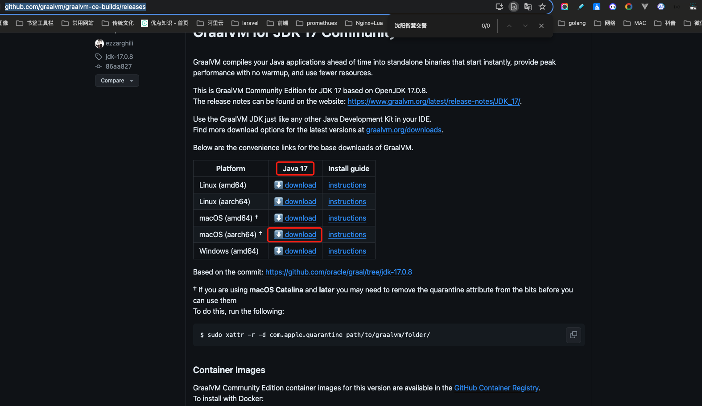Click the find-in-page search icon in address bar
Image resolution: width=702 pixels, height=406 pixels.
point(514,7)
